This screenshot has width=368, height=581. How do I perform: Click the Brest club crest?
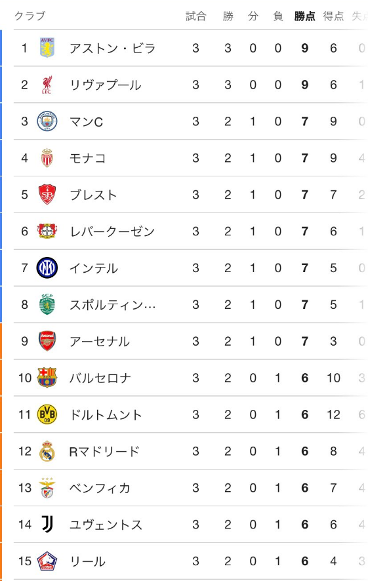click(x=47, y=195)
